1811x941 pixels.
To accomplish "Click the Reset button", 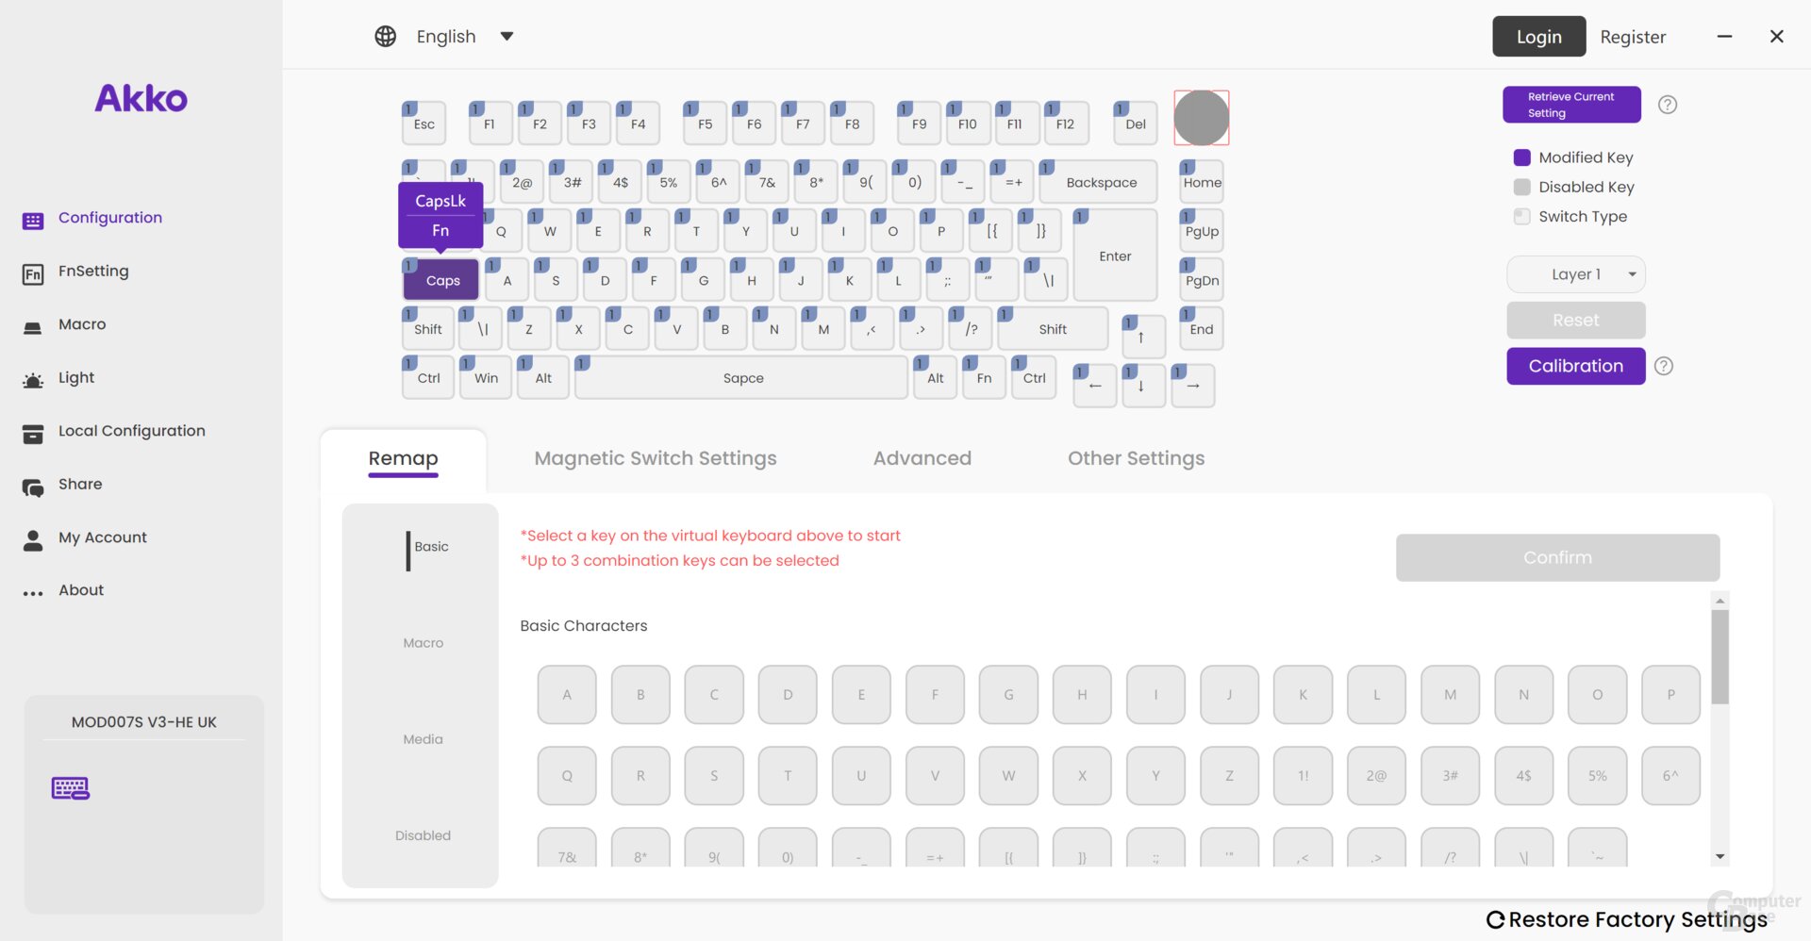I will (x=1576, y=321).
